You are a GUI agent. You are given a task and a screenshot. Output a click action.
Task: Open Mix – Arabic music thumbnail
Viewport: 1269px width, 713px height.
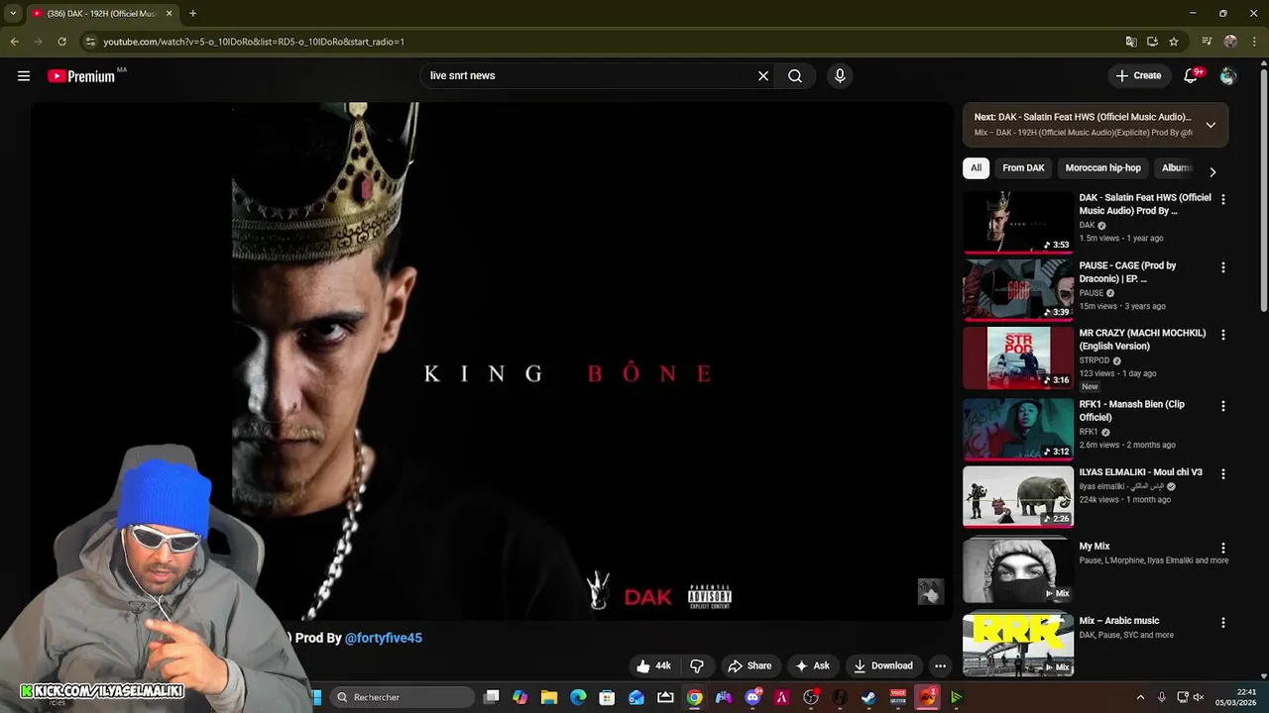(1018, 644)
